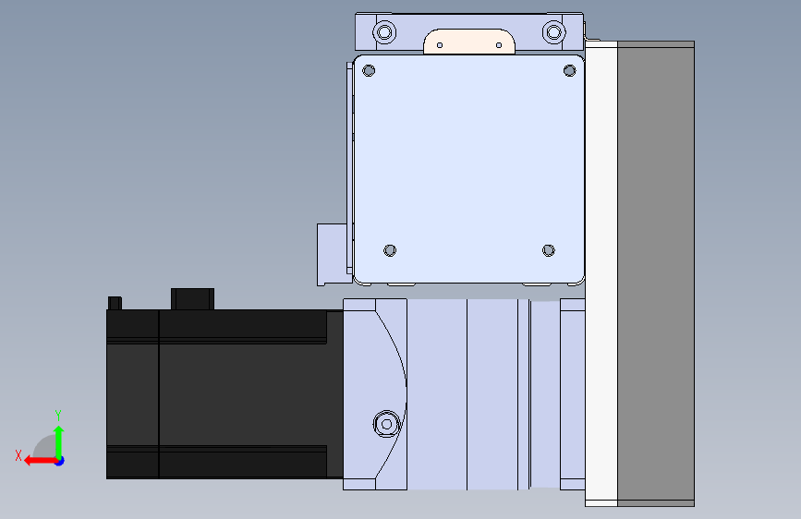Select the large square light-blue cover plate
801x519 pixels.
[469, 169]
